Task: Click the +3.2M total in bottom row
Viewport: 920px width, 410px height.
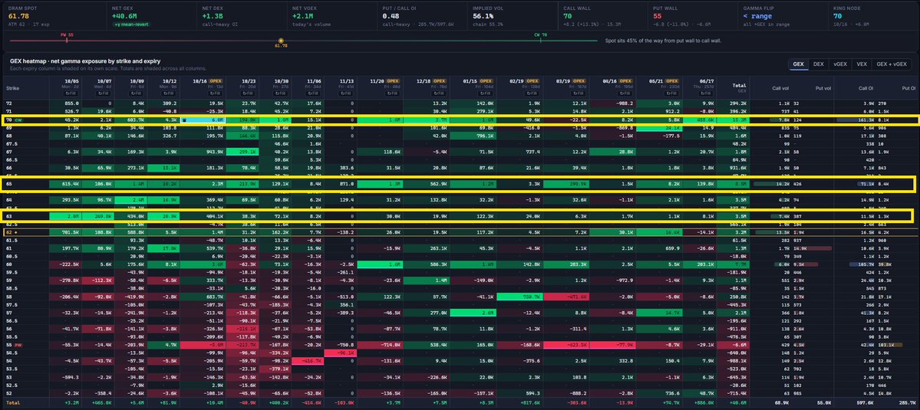Action: 72,402
